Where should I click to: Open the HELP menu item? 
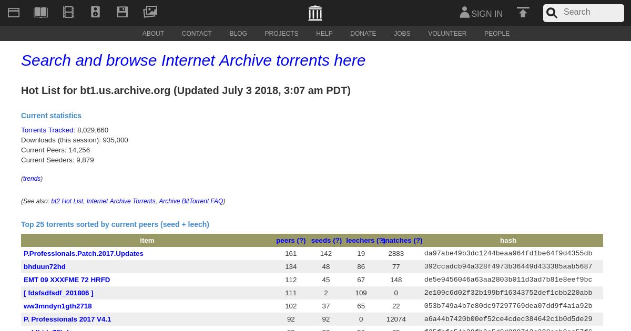point(324,34)
